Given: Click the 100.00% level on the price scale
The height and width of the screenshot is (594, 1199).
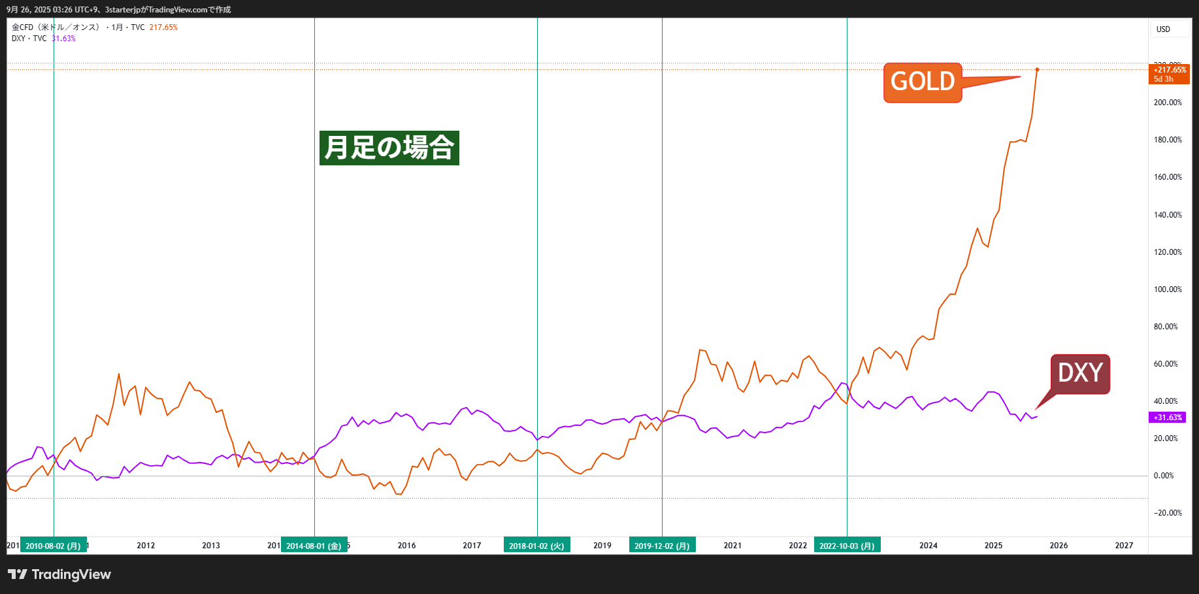Looking at the screenshot, I should tap(1167, 289).
